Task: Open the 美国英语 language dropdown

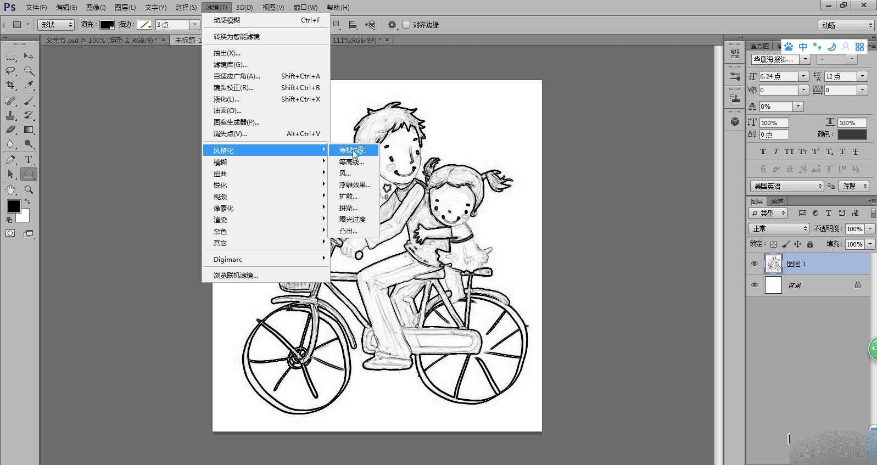Action: pyautogui.click(x=786, y=186)
